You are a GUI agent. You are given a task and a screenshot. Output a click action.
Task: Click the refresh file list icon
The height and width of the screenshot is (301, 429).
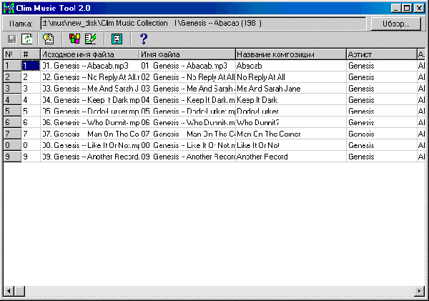tap(26, 39)
